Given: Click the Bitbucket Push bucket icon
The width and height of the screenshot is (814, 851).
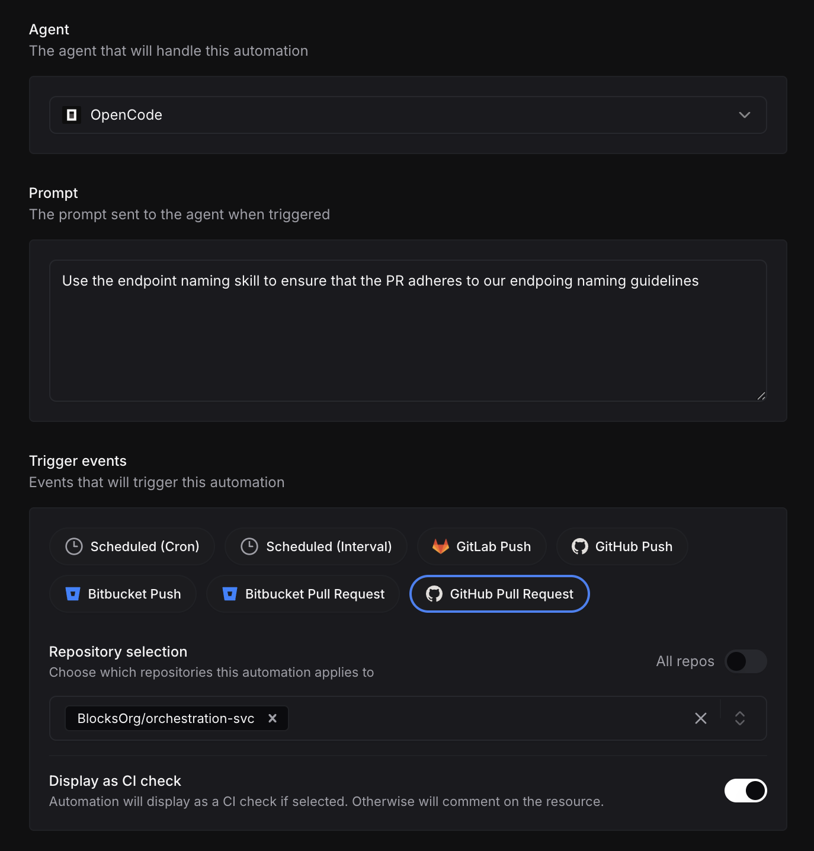Looking at the screenshot, I should [x=73, y=594].
